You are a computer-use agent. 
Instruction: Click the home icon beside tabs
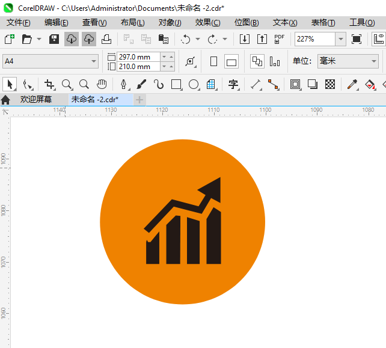[5, 100]
